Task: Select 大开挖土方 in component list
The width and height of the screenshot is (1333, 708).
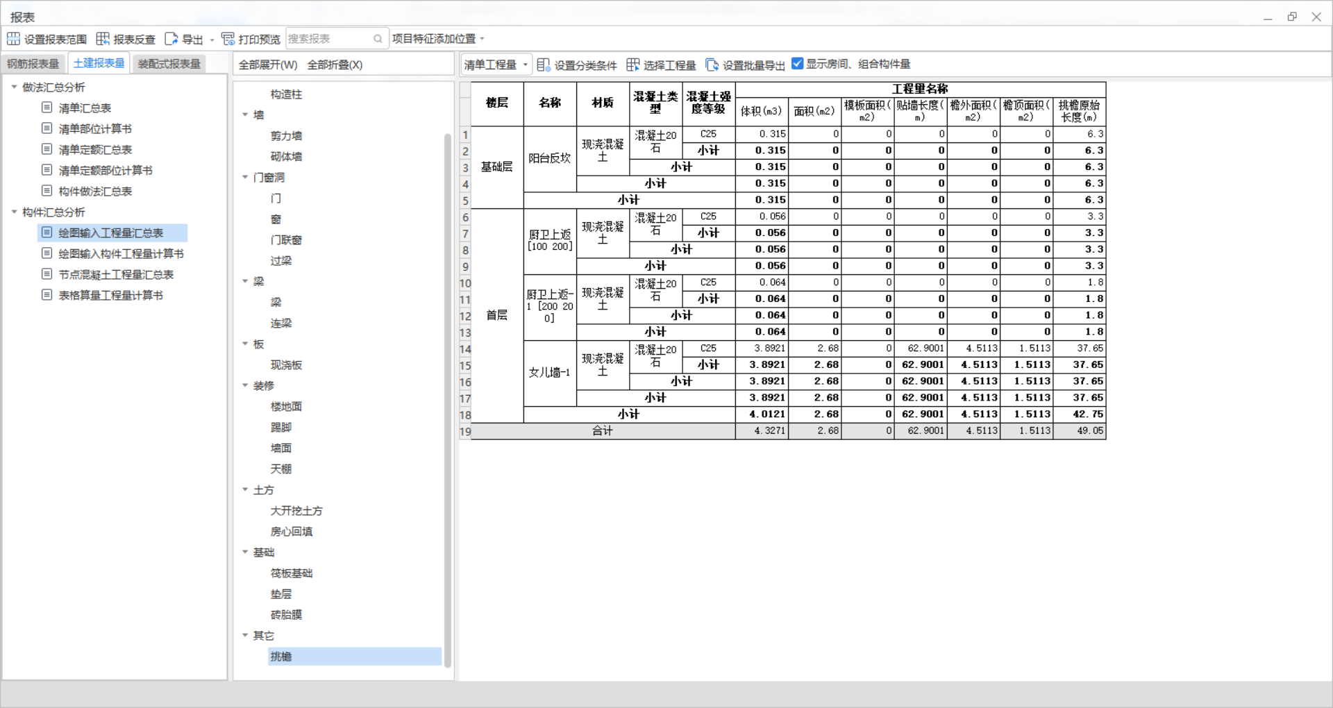Action: click(296, 510)
